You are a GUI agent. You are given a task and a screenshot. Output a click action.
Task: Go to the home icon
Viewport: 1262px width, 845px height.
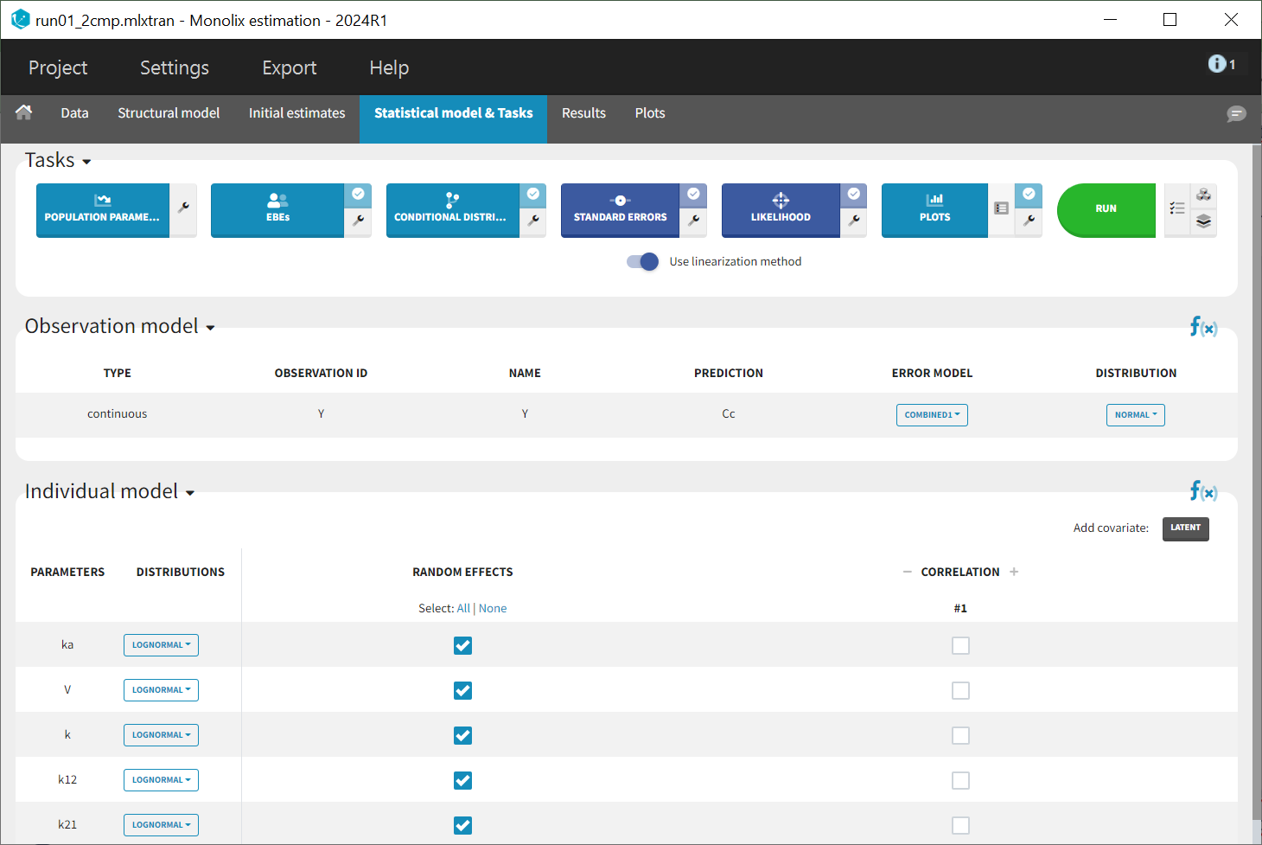24,112
